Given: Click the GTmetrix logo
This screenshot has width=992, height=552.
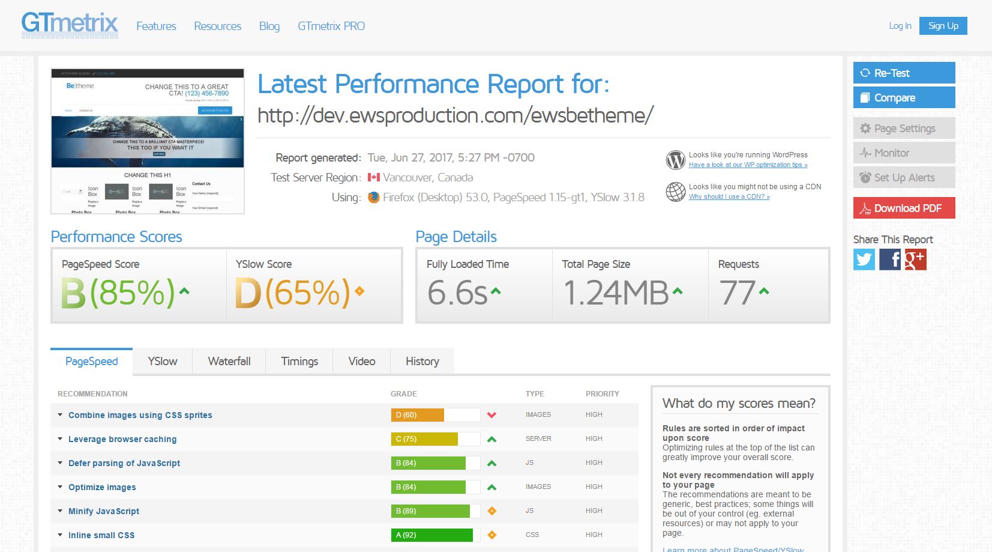Looking at the screenshot, I should [x=70, y=25].
